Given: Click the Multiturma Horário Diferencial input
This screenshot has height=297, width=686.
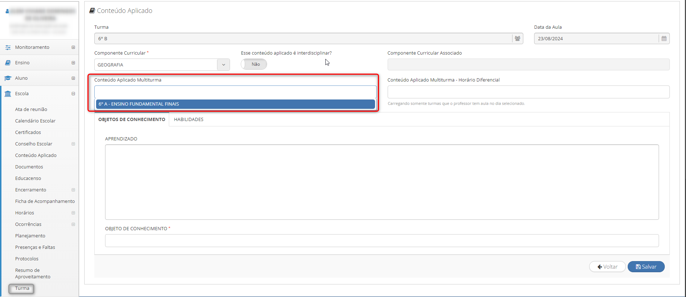Looking at the screenshot, I should (528, 92).
